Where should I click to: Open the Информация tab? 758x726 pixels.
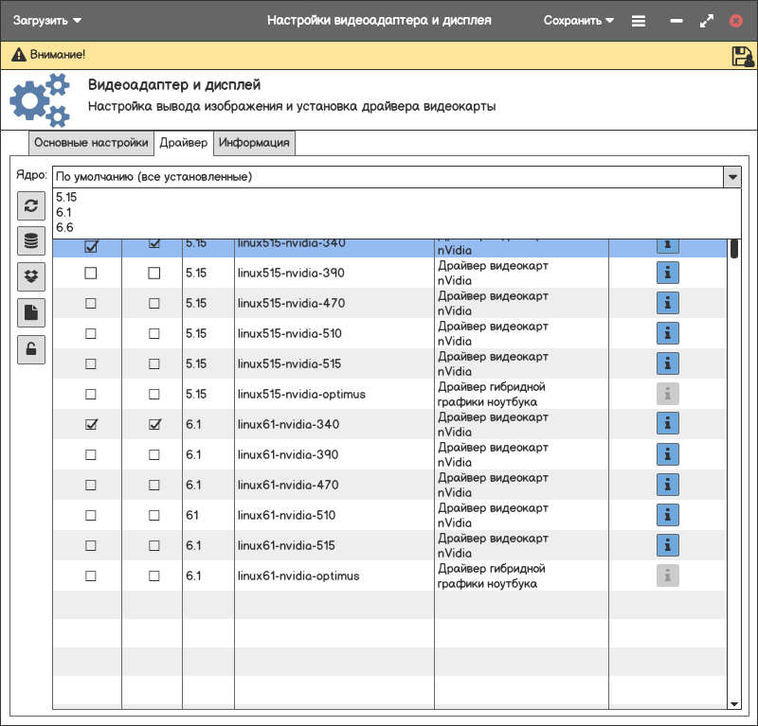click(x=254, y=143)
